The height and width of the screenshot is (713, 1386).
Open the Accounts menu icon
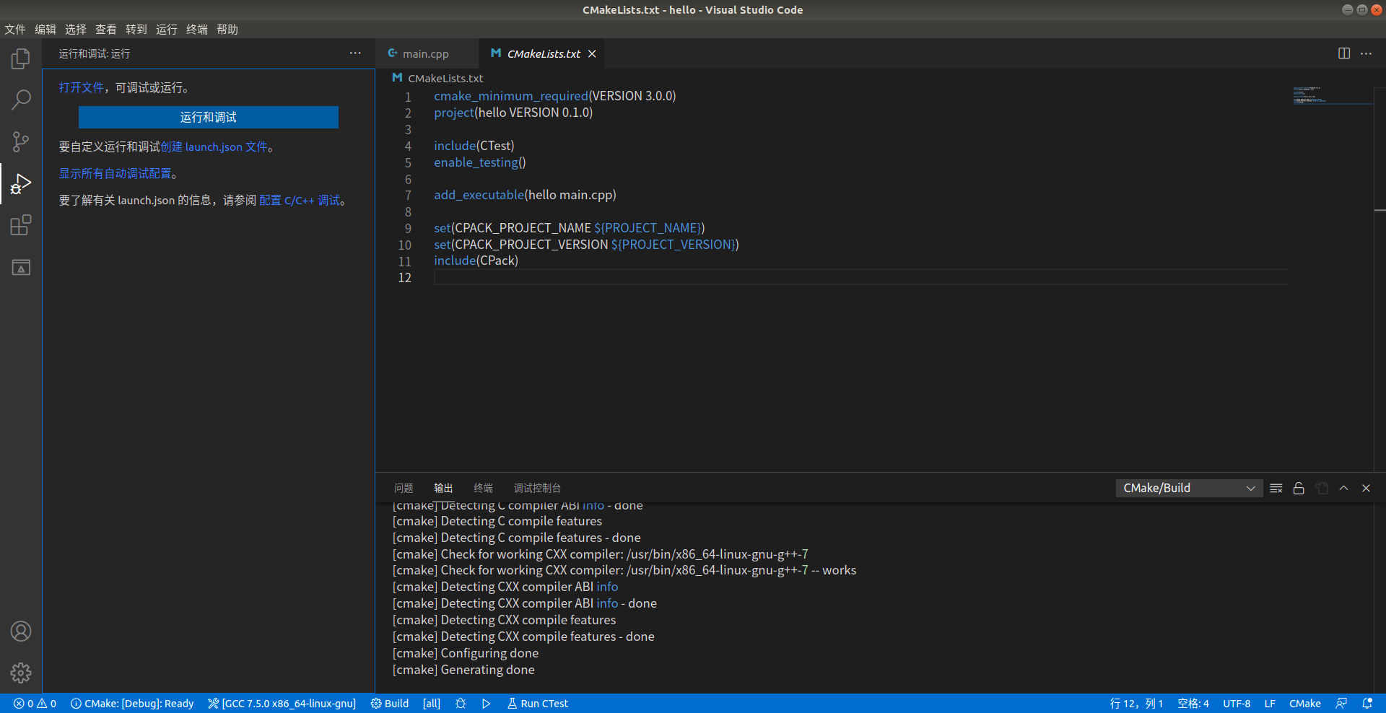click(21, 631)
